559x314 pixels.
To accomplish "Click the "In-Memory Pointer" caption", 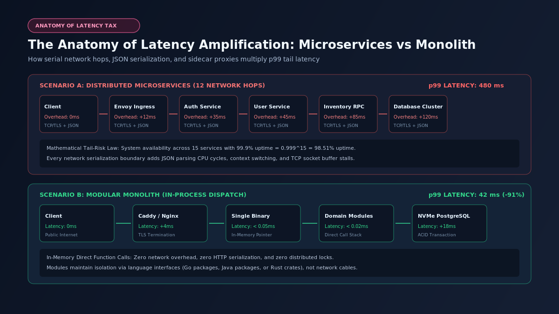I will tap(252, 235).
